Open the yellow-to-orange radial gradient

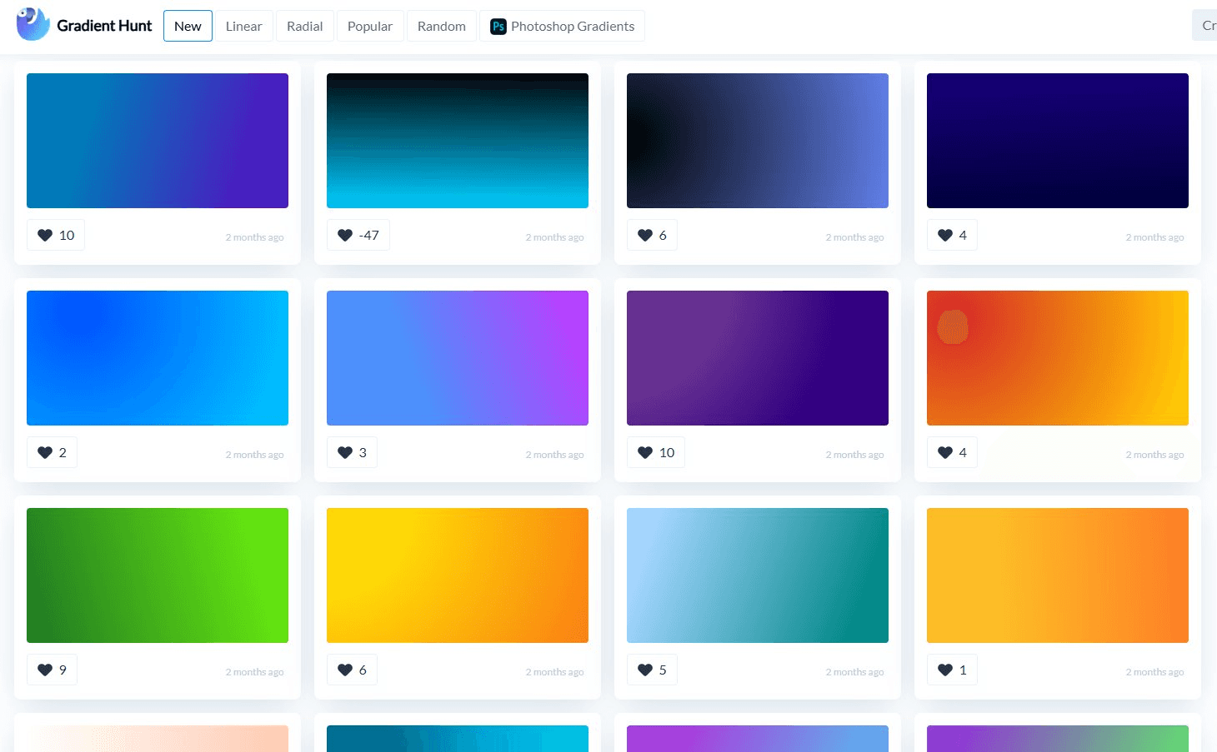(458, 575)
